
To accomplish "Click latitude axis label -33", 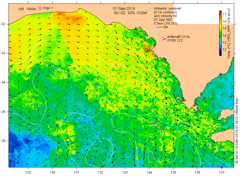I will [x=3, y=53].
